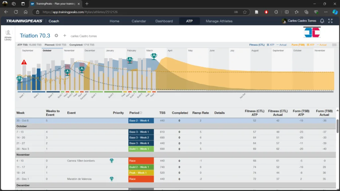
Task: Click the Maratón de Valencia event
Action: pos(79,179)
